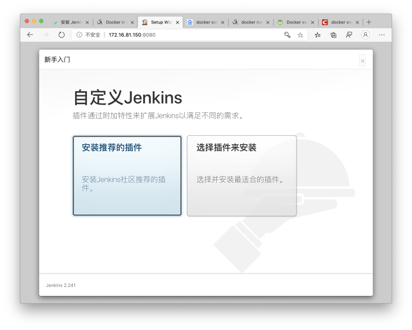Click the key password icon in address bar
This screenshot has height=330, width=412.
(287, 35)
